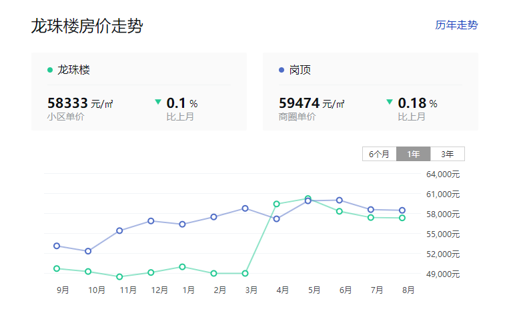Click the 0.1 % change value
The height and width of the screenshot is (325, 517).
[182, 103]
